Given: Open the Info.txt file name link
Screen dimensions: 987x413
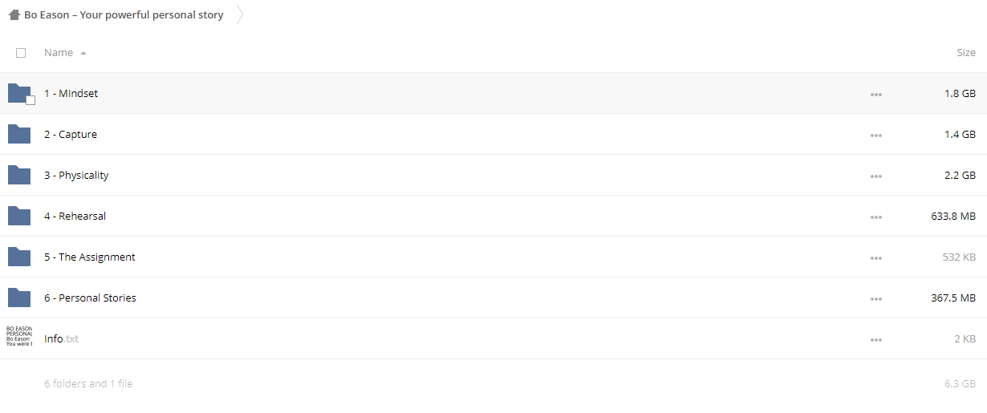Looking at the screenshot, I should pyautogui.click(x=61, y=338).
